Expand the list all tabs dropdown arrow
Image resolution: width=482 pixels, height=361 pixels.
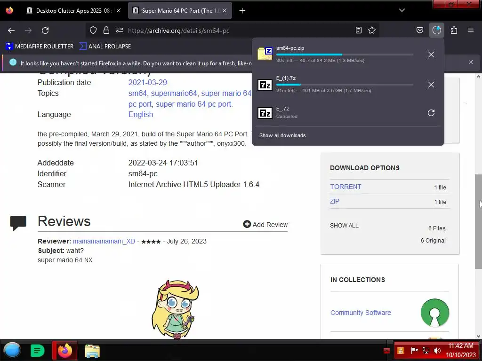pos(402,10)
